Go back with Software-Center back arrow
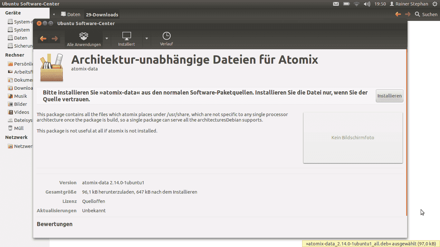The image size is (440, 247). 43,39
